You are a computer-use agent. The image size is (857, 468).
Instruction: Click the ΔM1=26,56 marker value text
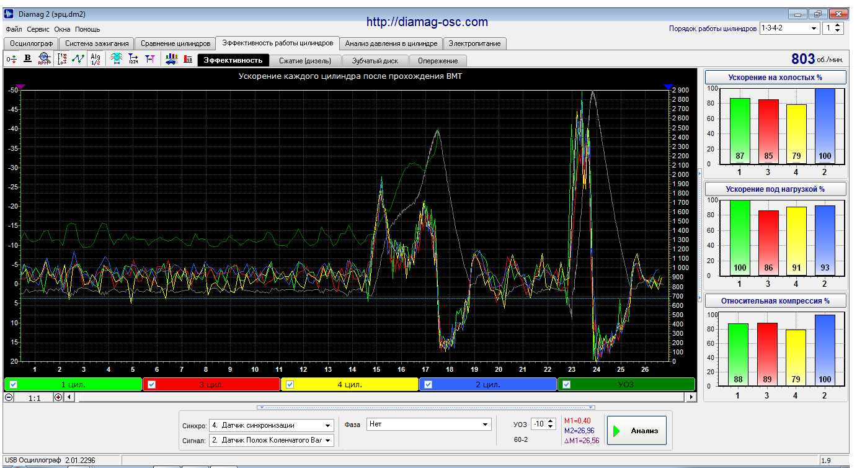pyautogui.click(x=582, y=441)
